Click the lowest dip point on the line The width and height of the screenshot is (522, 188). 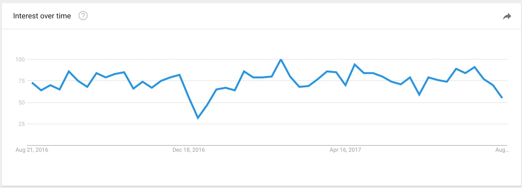click(x=198, y=118)
